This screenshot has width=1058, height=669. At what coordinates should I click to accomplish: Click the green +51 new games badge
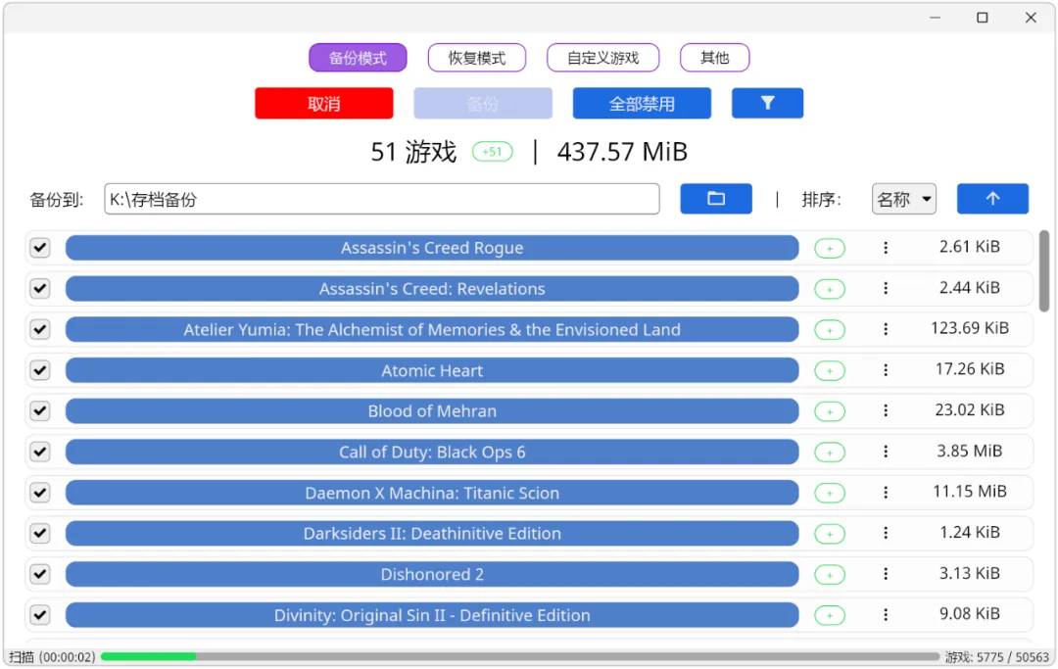point(492,152)
